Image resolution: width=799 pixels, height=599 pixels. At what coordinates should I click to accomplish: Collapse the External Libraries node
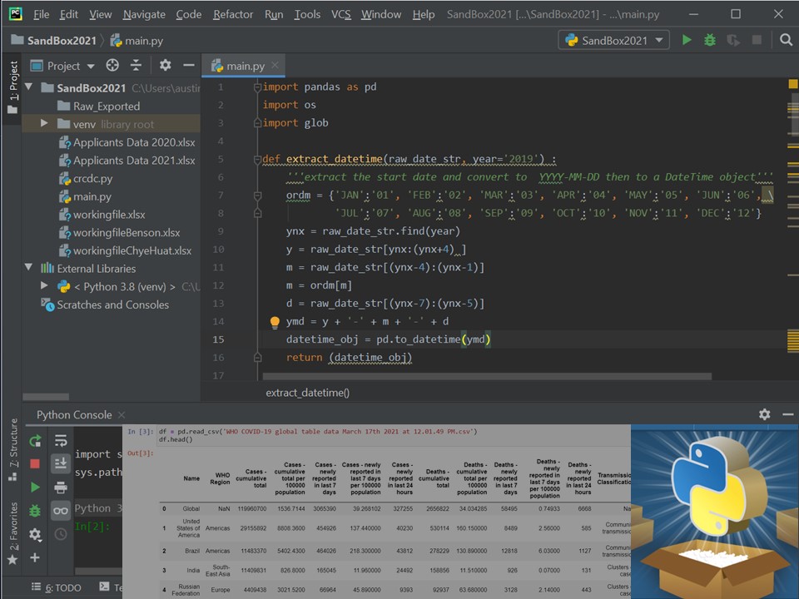pos(30,269)
